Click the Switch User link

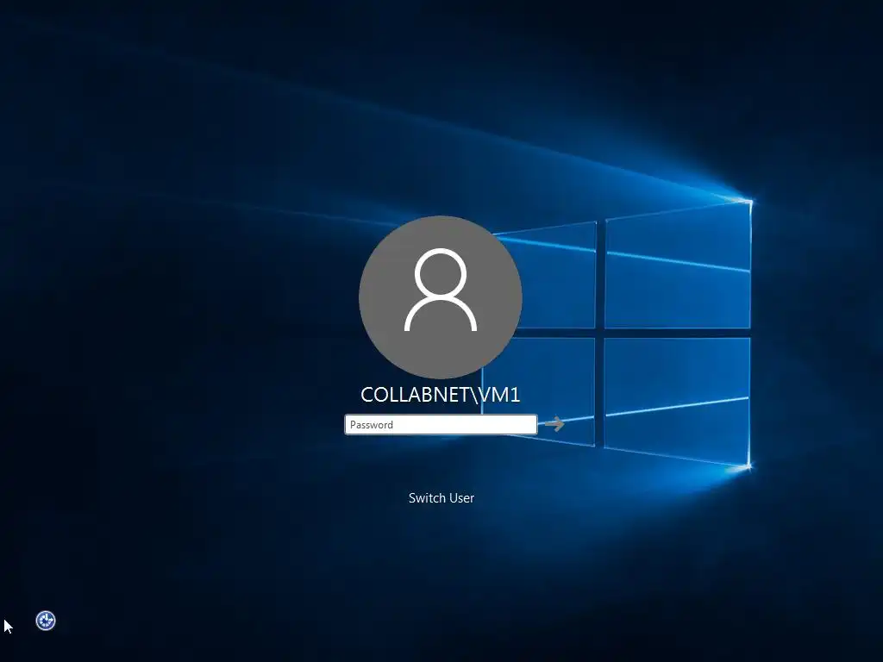point(441,498)
